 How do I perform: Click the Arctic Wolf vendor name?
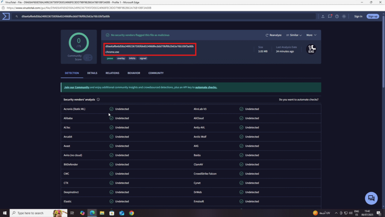click(x=200, y=137)
